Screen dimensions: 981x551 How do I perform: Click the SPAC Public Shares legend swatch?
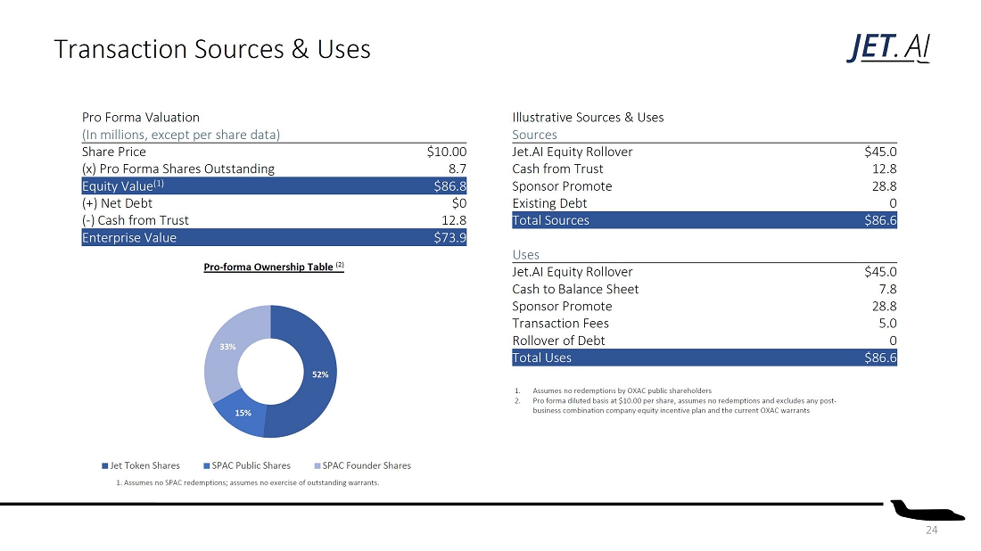coord(207,465)
